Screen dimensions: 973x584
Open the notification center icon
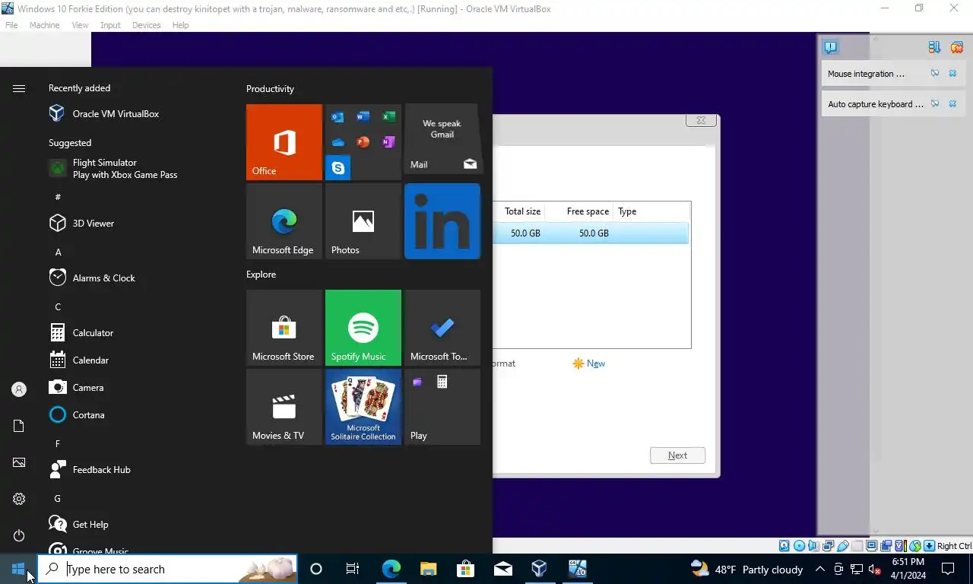tap(948, 569)
